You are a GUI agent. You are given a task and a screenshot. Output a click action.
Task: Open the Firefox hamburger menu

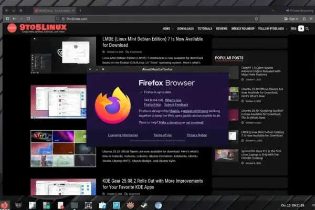(311, 19)
